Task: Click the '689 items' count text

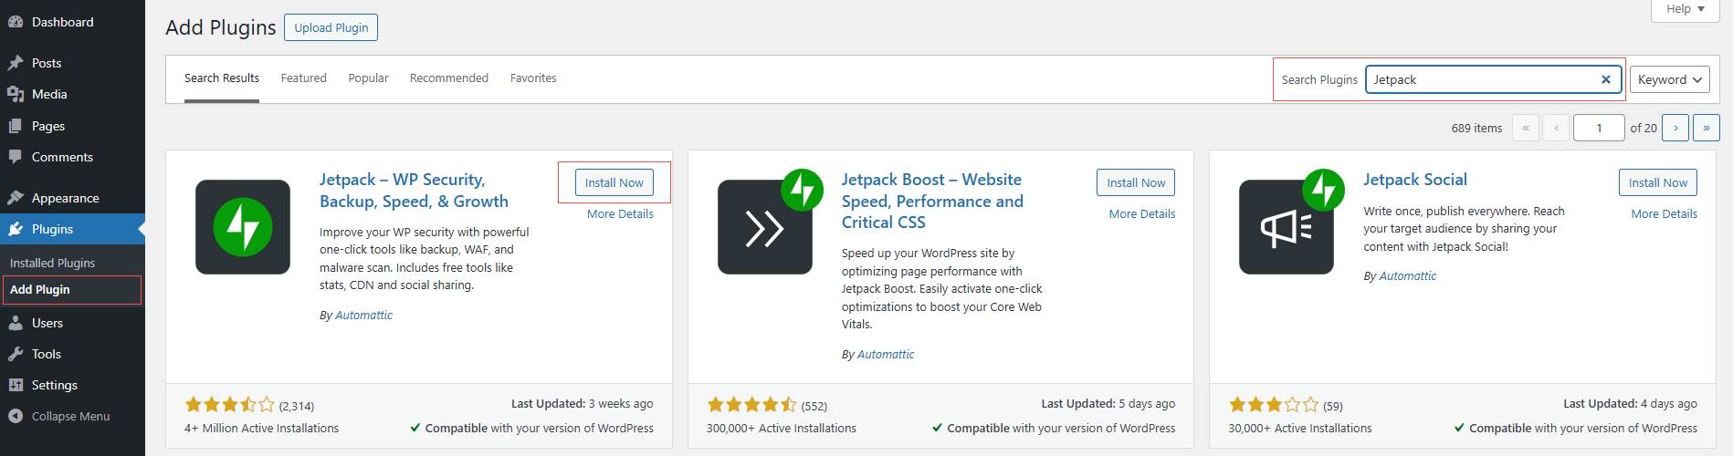Action: click(x=1476, y=129)
